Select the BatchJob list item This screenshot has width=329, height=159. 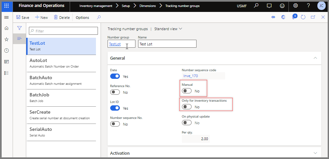61,98
